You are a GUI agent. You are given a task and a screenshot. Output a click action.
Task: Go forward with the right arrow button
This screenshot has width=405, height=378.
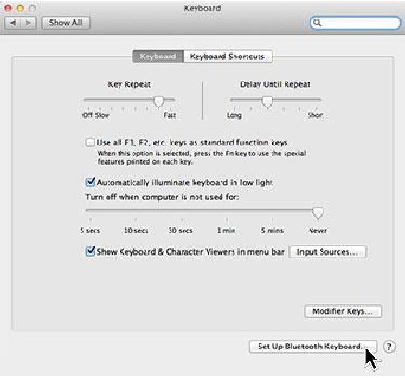tap(29, 23)
